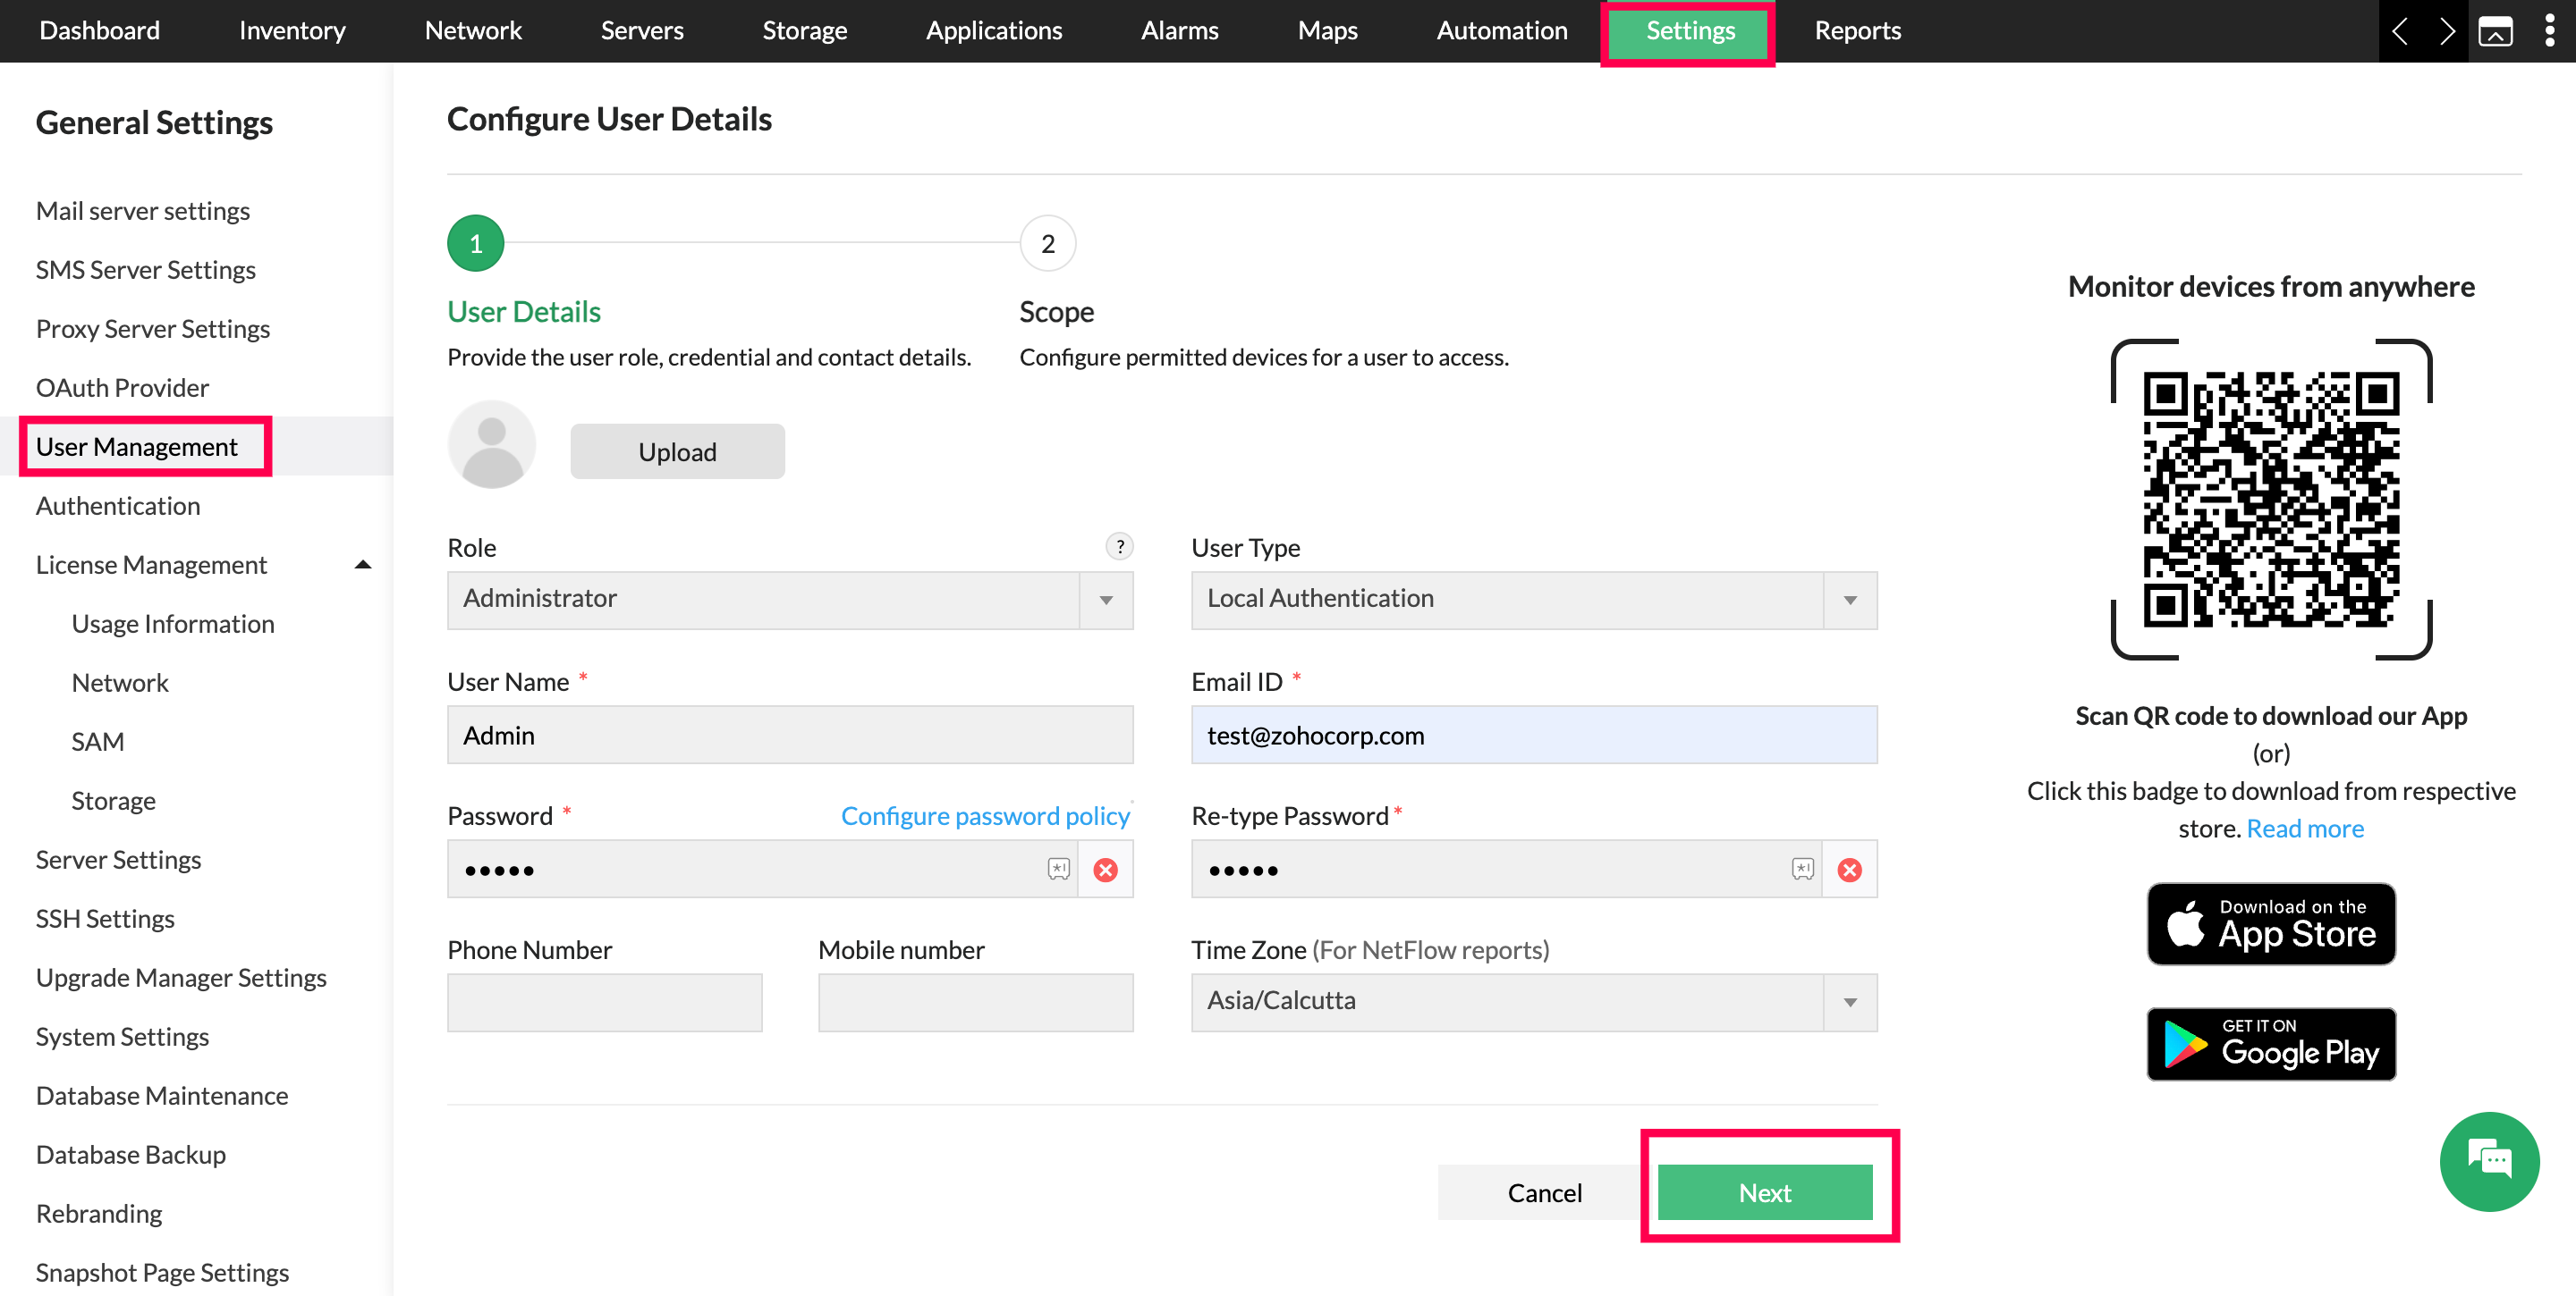The image size is (2576, 1296).
Task: Open Snapshot Page Settings
Action: click(162, 1272)
